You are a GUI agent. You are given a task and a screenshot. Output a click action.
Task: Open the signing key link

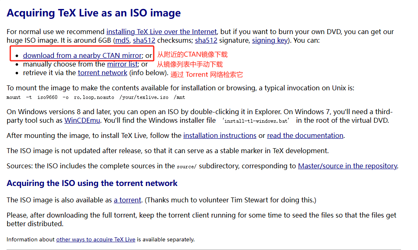270,41
